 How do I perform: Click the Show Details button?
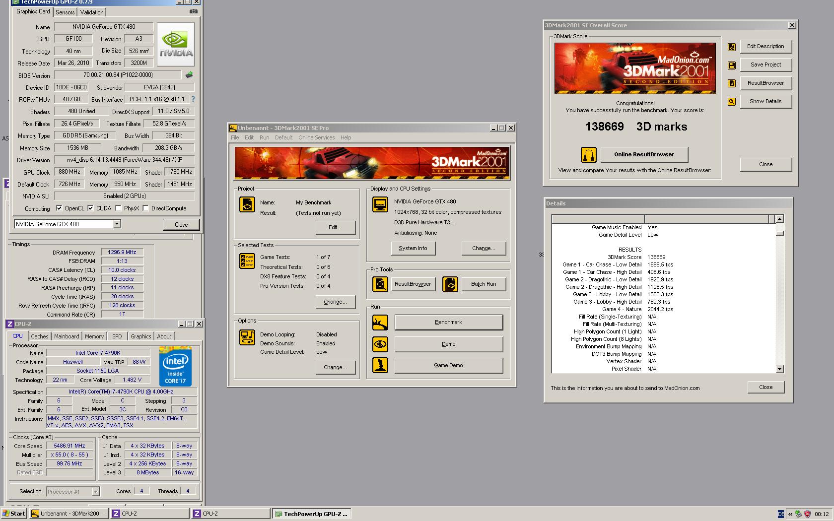765,102
